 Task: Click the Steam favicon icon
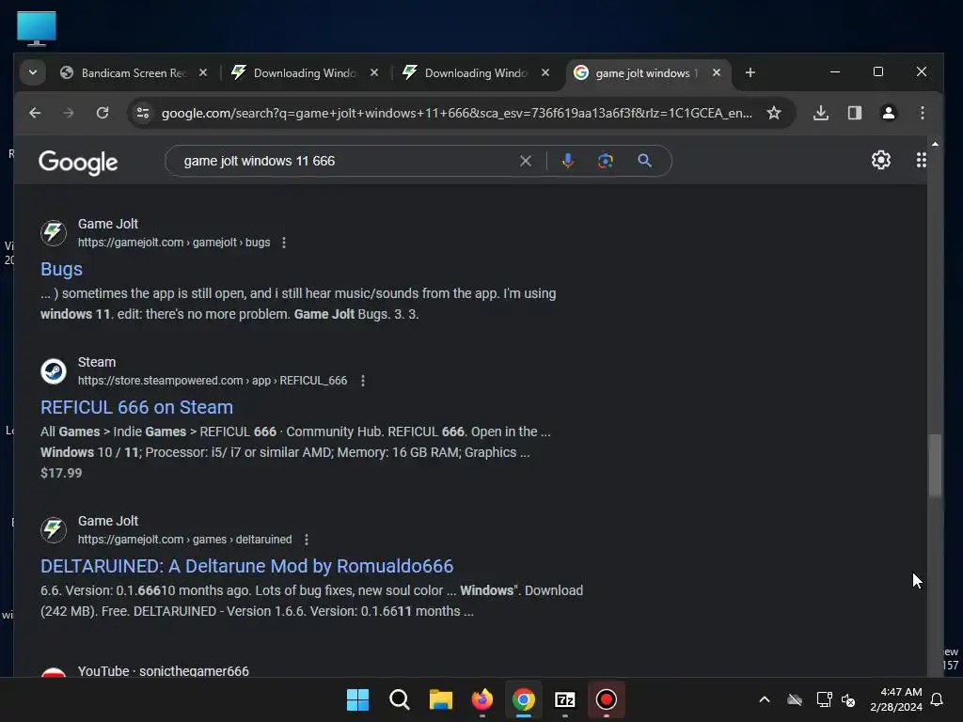(x=54, y=370)
